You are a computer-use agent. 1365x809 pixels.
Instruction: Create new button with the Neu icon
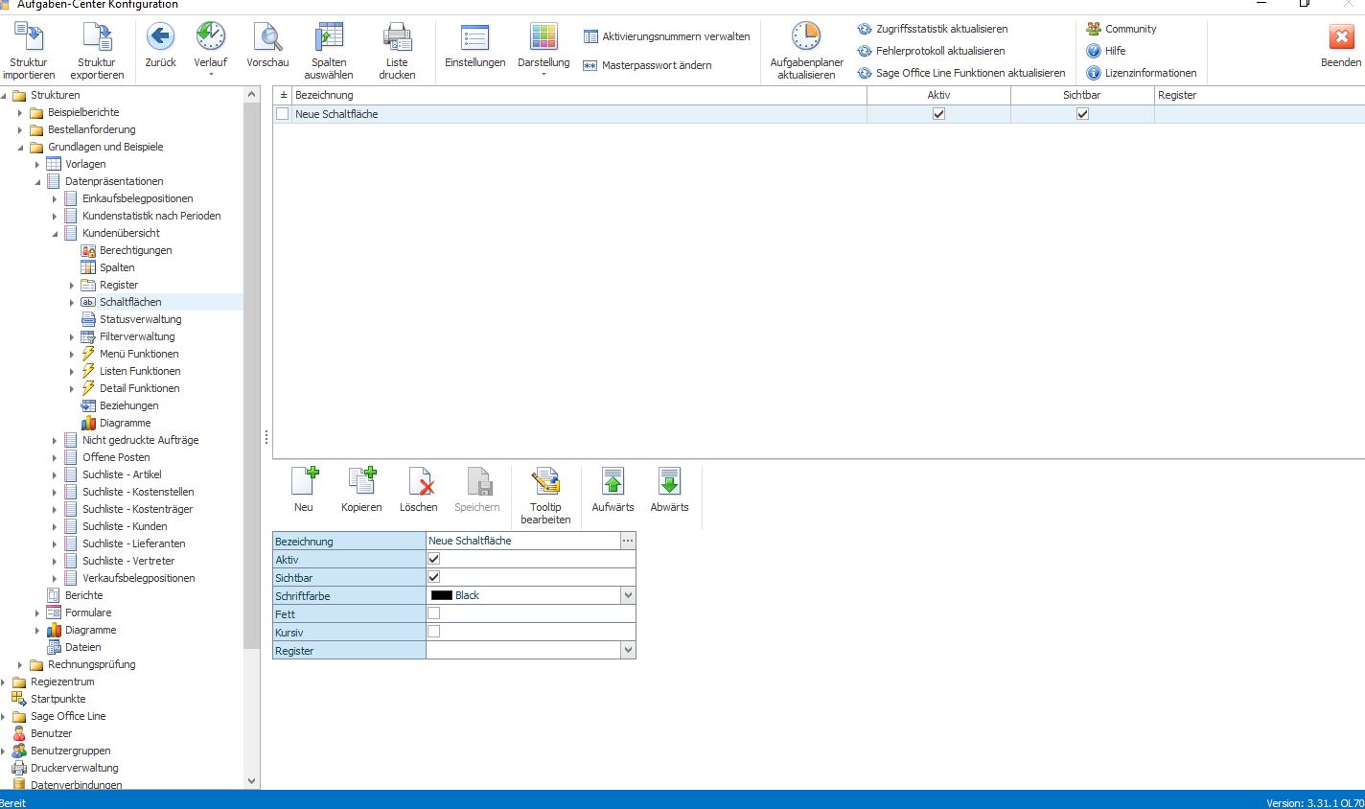[x=304, y=481]
